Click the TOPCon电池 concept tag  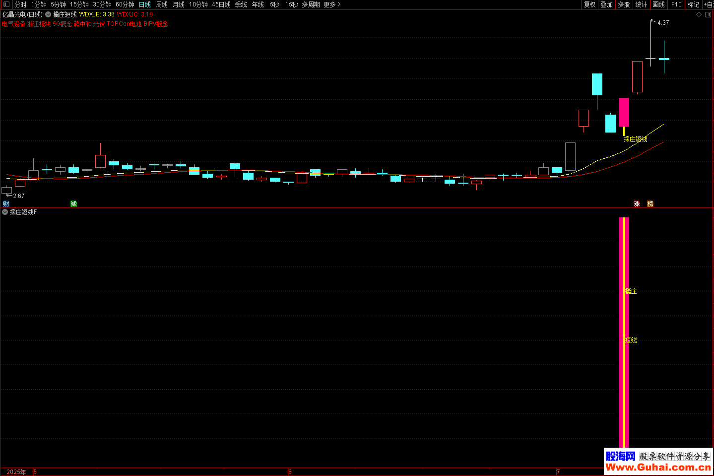tap(124, 24)
